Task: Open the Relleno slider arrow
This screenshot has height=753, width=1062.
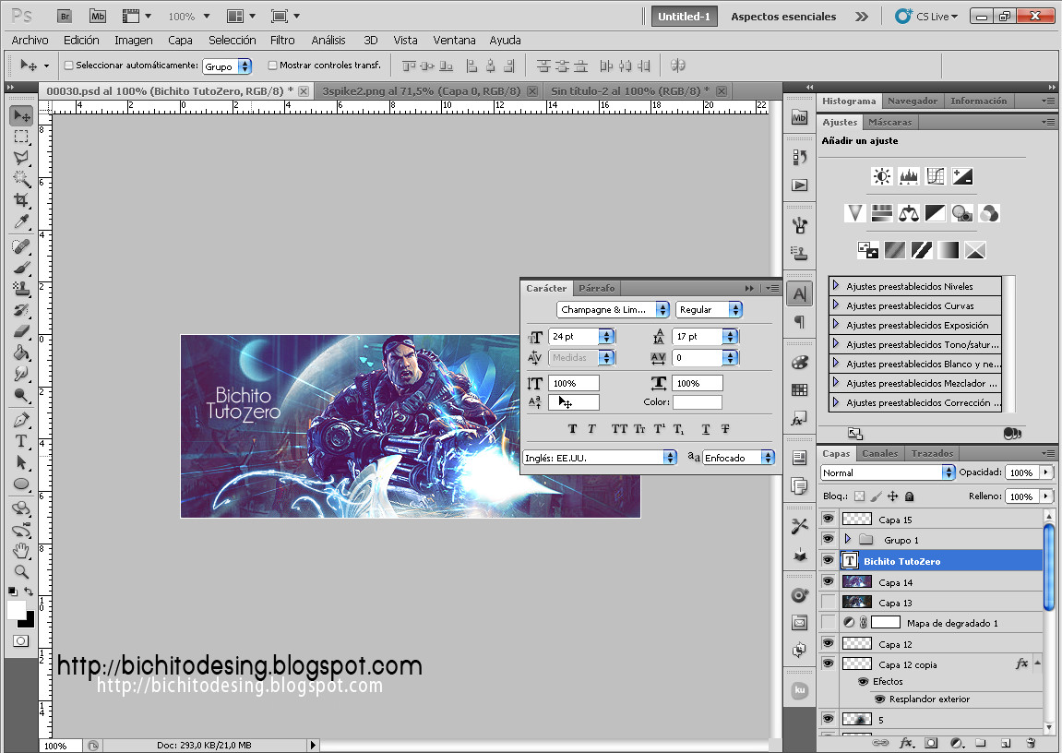Action: (x=1046, y=496)
